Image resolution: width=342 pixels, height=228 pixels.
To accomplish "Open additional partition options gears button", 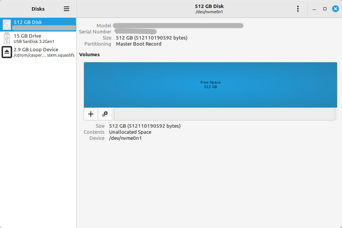I will pyautogui.click(x=105, y=114).
